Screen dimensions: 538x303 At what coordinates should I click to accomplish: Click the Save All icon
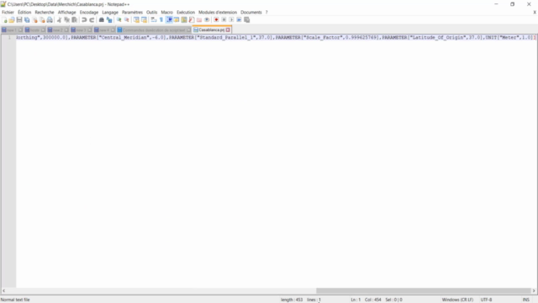27,20
